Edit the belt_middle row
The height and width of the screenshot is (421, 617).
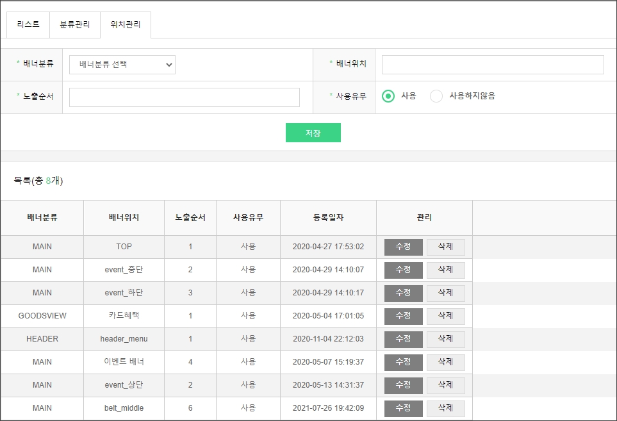coord(403,408)
